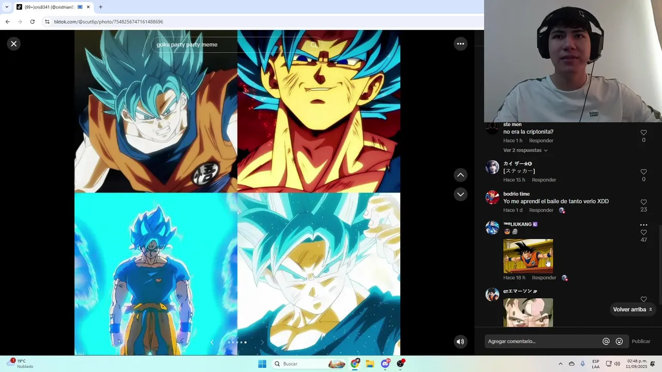Go forward in the browser

(20, 22)
